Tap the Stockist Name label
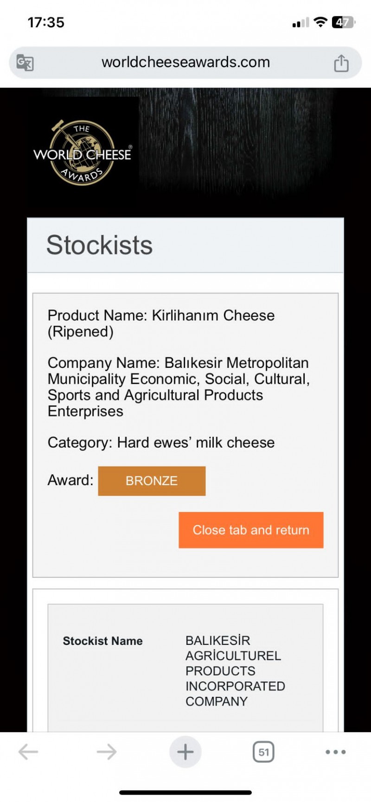The image size is (371, 802). [x=102, y=641]
